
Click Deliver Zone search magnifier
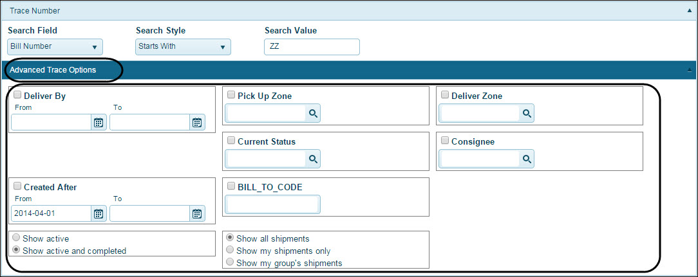[x=527, y=113]
